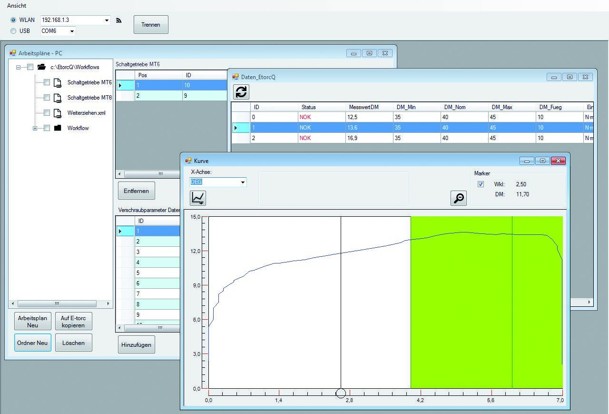
Task: Open the COM6 port dropdown
Action: (72, 31)
